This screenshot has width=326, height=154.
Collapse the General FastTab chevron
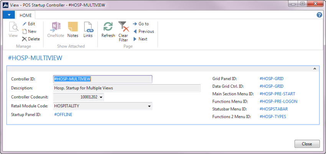(315, 69)
